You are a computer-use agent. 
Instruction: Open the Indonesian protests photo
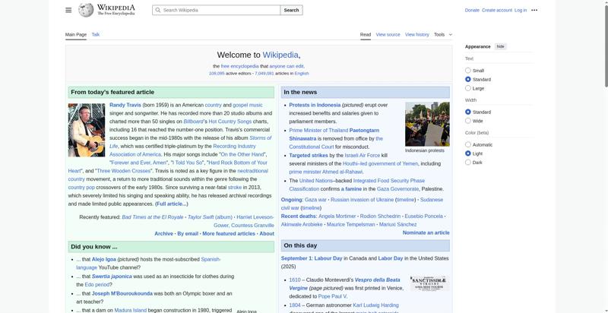(x=427, y=124)
